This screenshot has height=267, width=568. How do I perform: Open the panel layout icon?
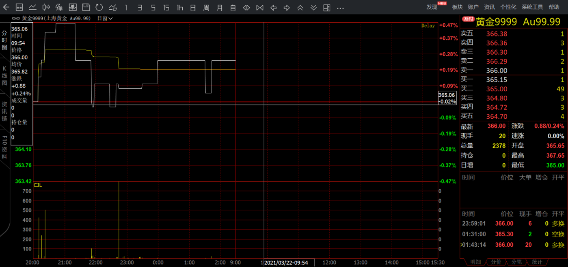tap(327, 8)
